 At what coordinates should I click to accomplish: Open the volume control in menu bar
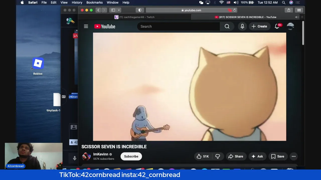pyautogui.click(x=236, y=2)
